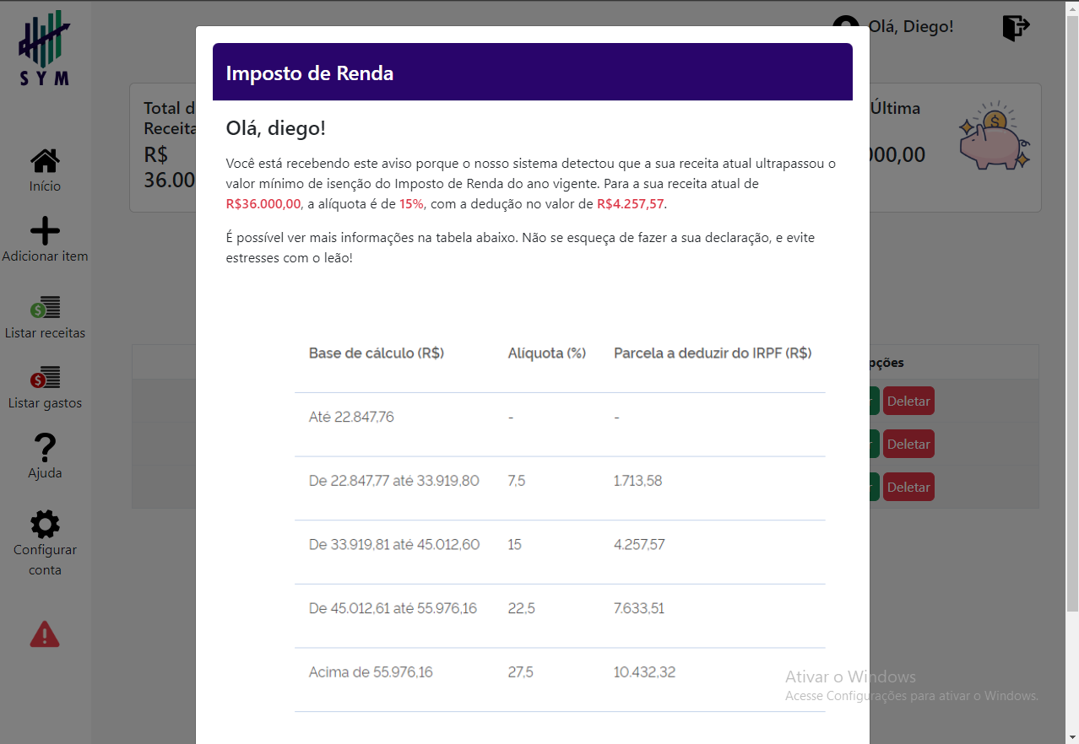Click the Olá, Diego! header text

point(911,27)
